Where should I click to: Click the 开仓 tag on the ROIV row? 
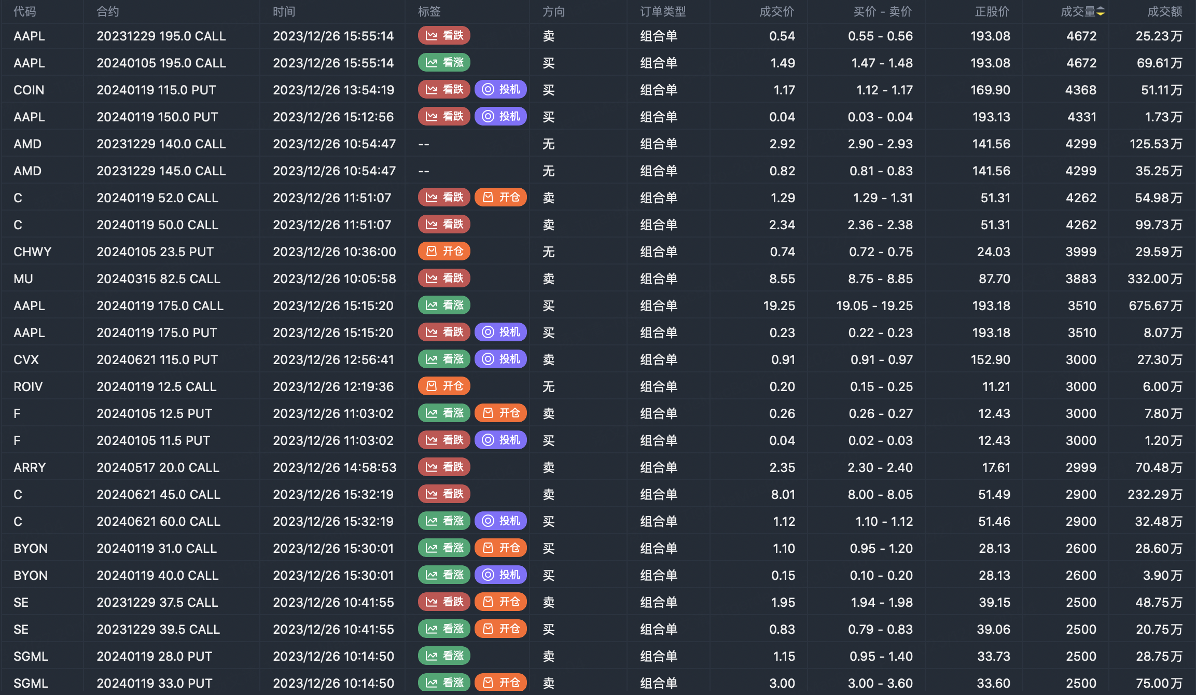[x=444, y=386]
